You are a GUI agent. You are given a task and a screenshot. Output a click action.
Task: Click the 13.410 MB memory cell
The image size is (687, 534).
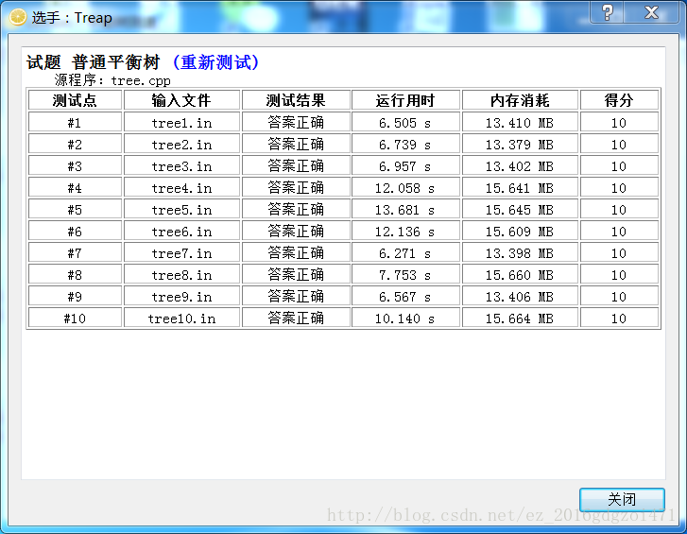520,122
